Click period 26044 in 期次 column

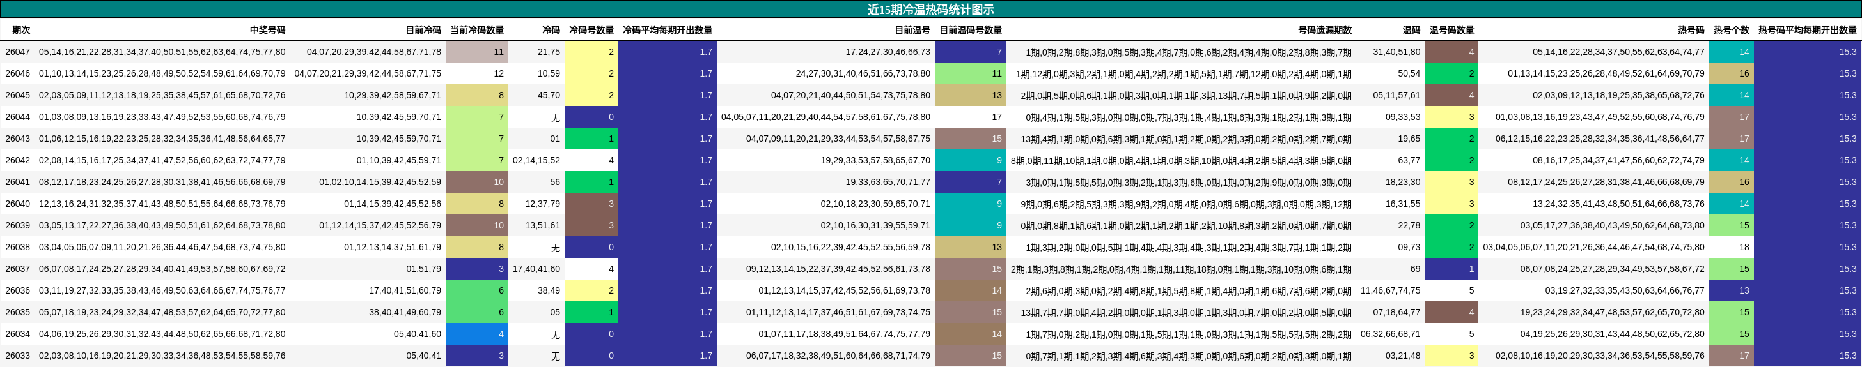coord(18,117)
